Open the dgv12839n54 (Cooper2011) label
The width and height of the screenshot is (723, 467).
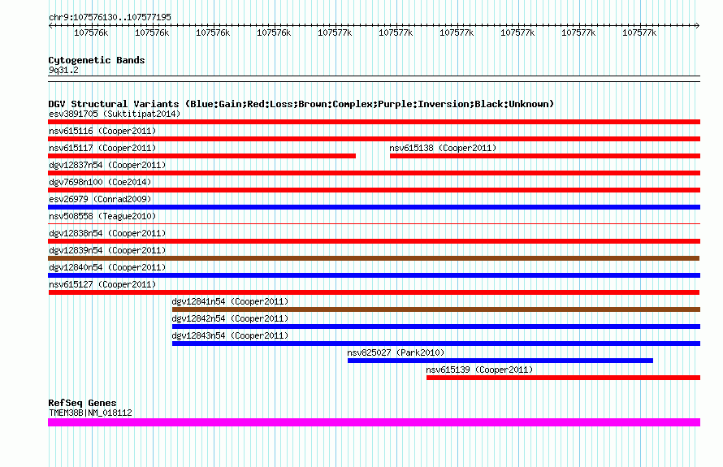point(107,250)
